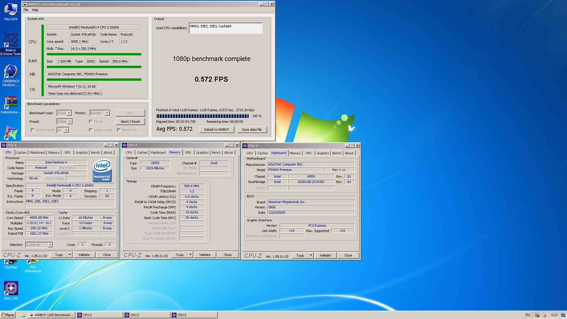
Task: Toggle the Monitoring checkbox
Action: [119, 130]
